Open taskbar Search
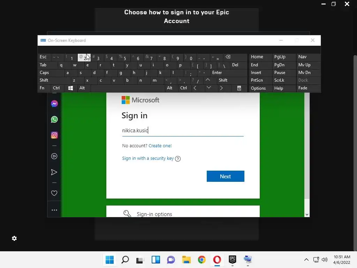Image resolution: width=357 pixels, height=268 pixels. coord(125,260)
